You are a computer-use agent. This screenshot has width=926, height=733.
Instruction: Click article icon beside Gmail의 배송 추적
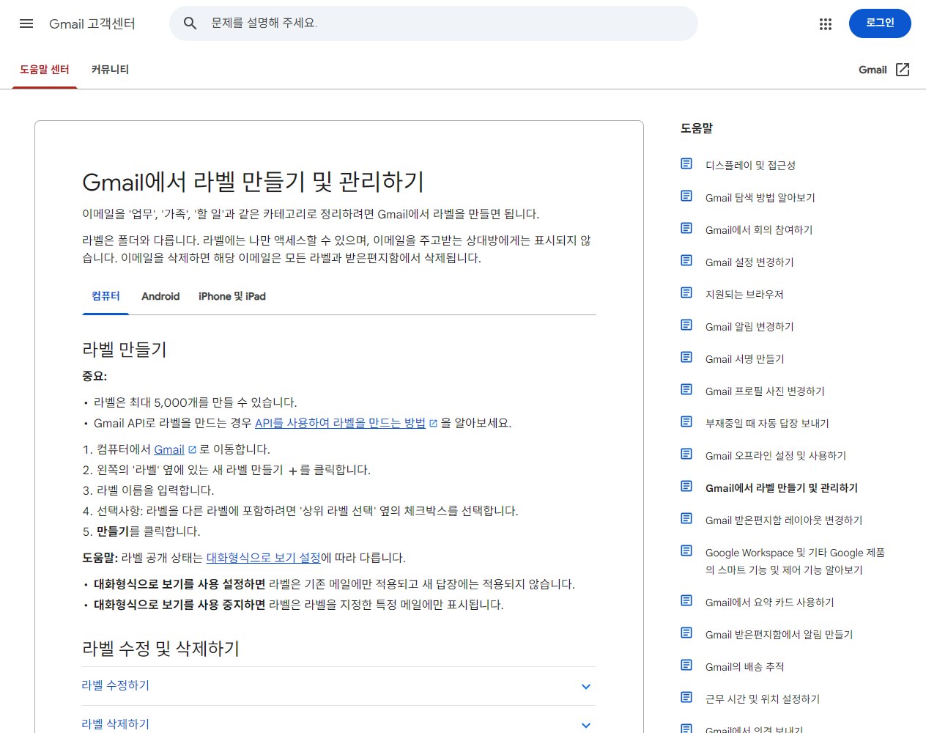click(686, 665)
